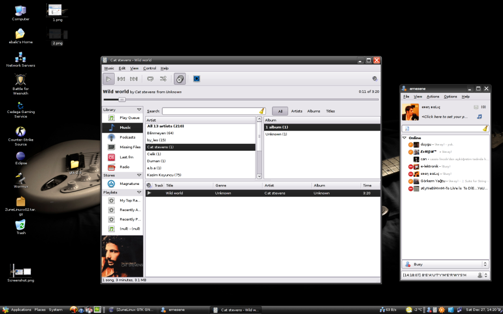Toggle repeat mode in the player toolbar
503x314 pixels.
pos(150,79)
